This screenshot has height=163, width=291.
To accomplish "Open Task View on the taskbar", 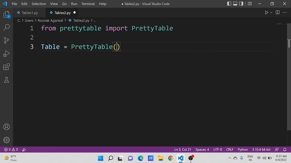I will point(120,158).
